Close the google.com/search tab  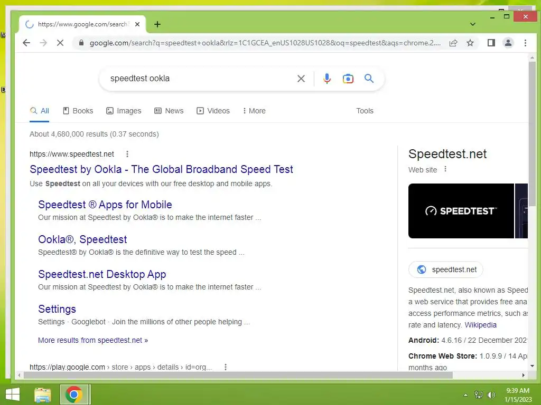(137, 24)
